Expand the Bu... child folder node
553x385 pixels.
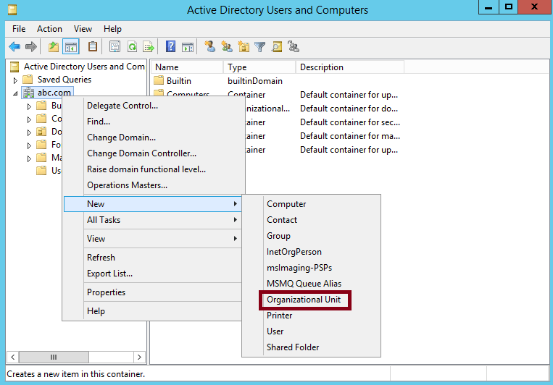[x=29, y=106]
